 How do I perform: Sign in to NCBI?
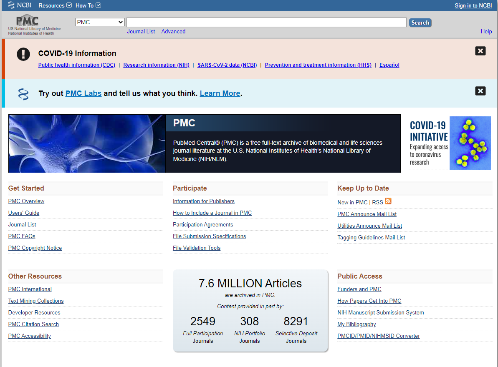[x=473, y=5]
